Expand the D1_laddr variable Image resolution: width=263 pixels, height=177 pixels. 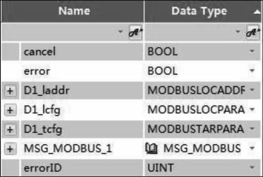[x=11, y=91]
